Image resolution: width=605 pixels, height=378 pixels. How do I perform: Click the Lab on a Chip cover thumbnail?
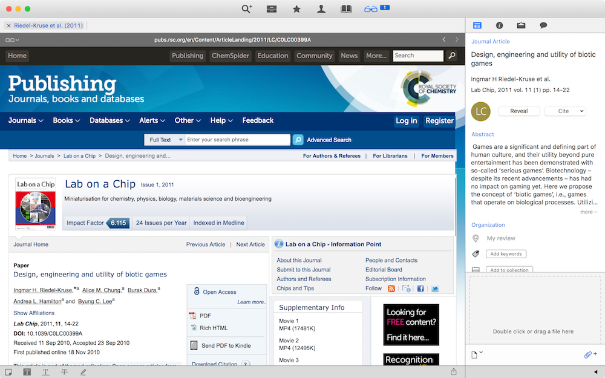[x=36, y=204]
